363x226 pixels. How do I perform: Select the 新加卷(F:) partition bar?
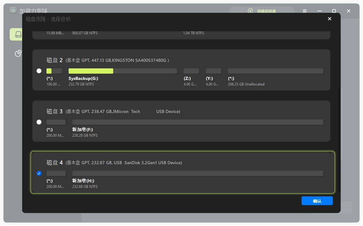pos(198,122)
